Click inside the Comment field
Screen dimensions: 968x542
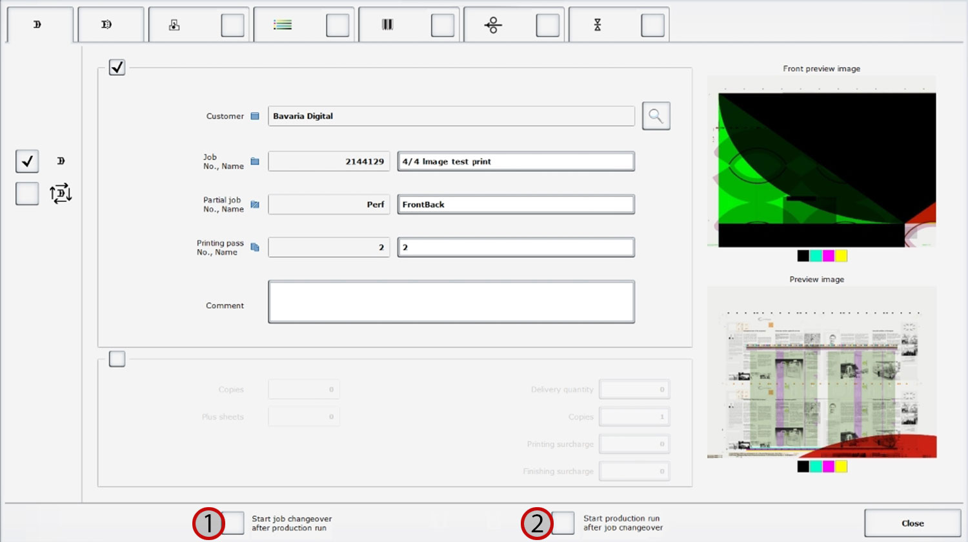(451, 301)
